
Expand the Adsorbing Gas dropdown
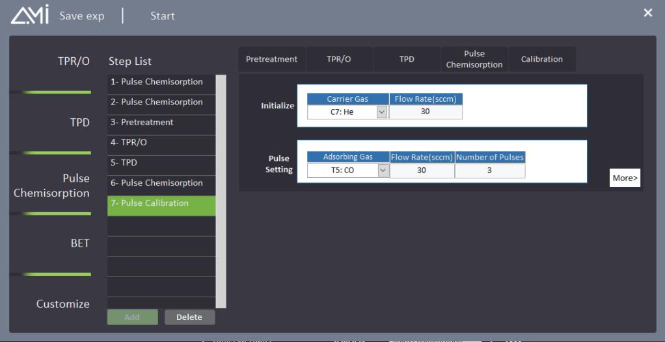tap(382, 171)
